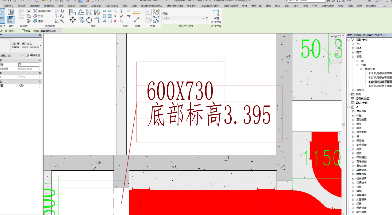Uncheck the leader checkbox in properties panel
The image size is (392, 215).
20,65
